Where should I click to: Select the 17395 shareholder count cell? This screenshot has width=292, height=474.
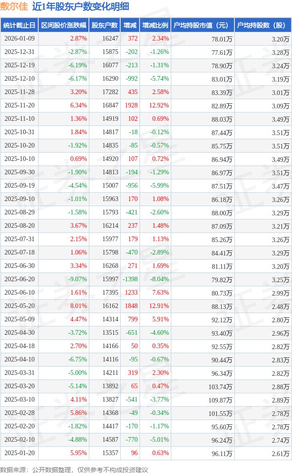tap(110, 293)
